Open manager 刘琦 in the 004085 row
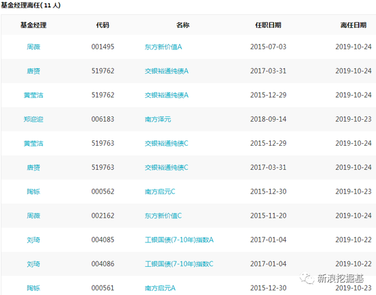This screenshot has height=295, width=376. pyautogui.click(x=33, y=240)
